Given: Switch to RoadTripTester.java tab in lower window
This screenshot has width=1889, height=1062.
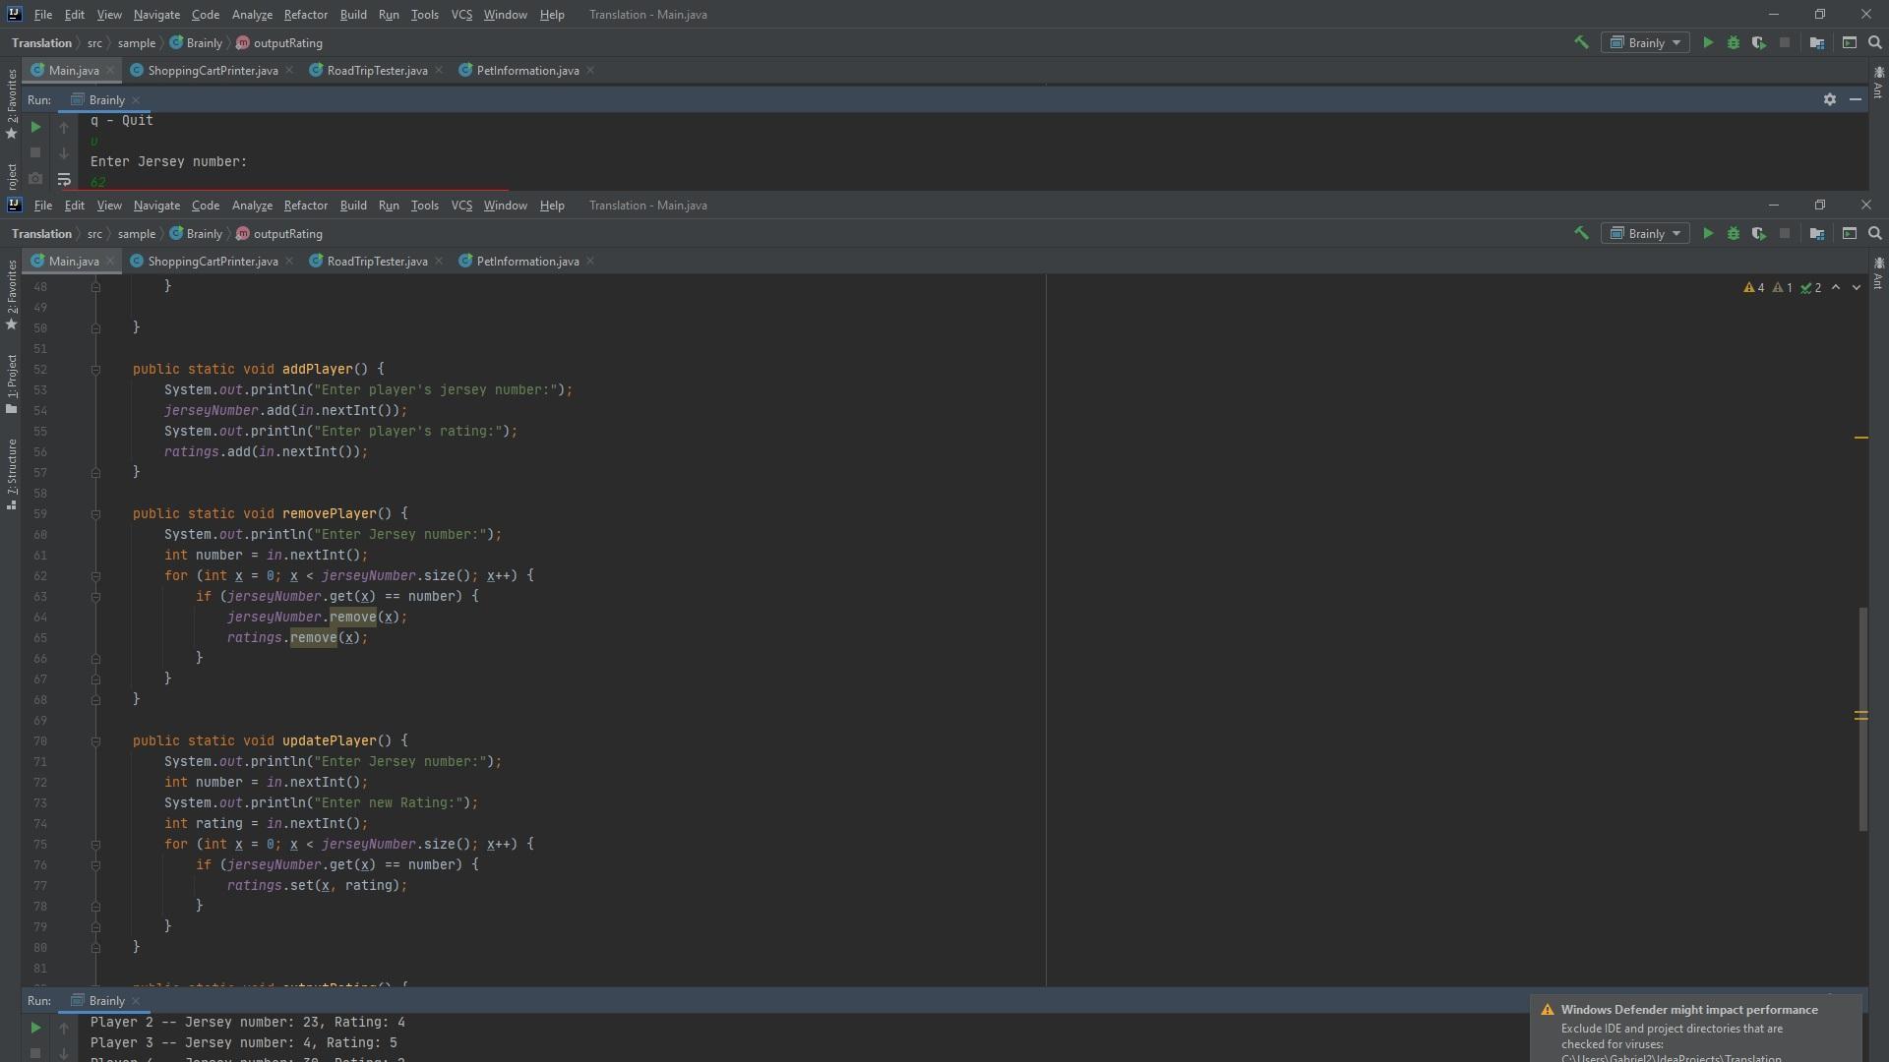Looking at the screenshot, I should click(x=377, y=262).
